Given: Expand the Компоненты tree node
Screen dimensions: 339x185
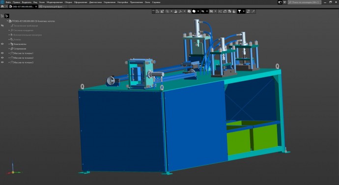Looking at the screenshot, I should pyautogui.click(x=9, y=44).
